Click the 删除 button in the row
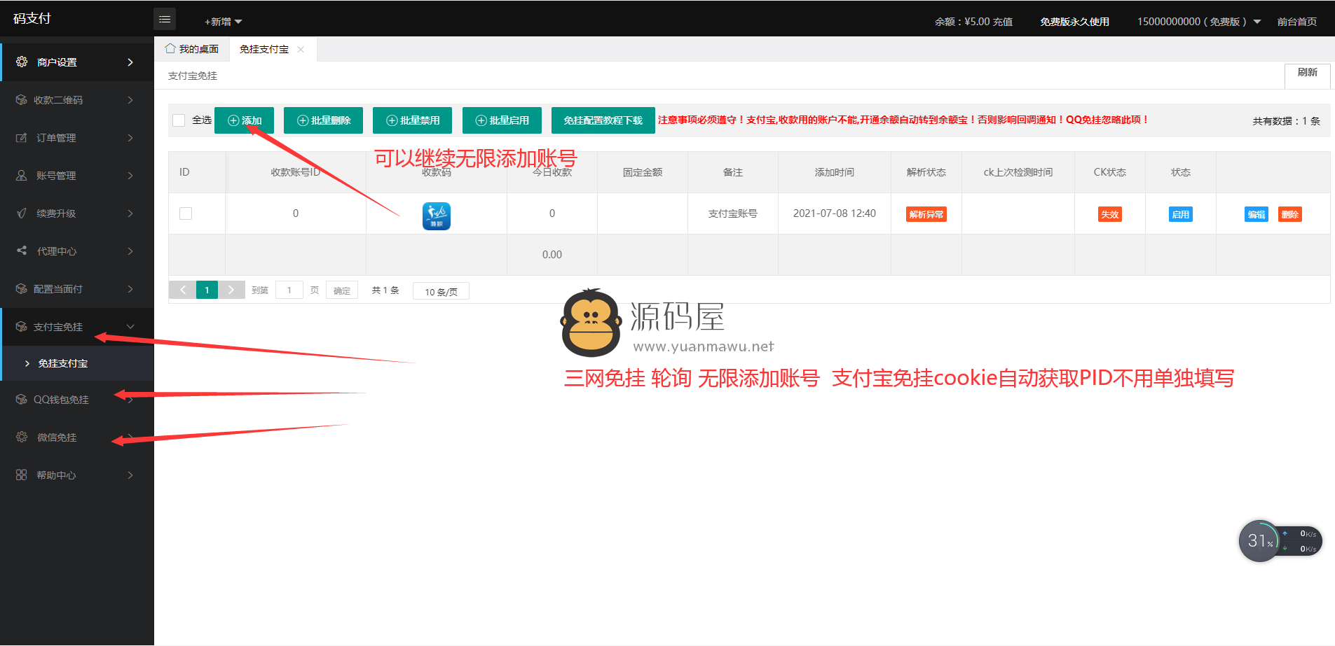Viewport: 1335px width, 646px height. coord(1290,214)
